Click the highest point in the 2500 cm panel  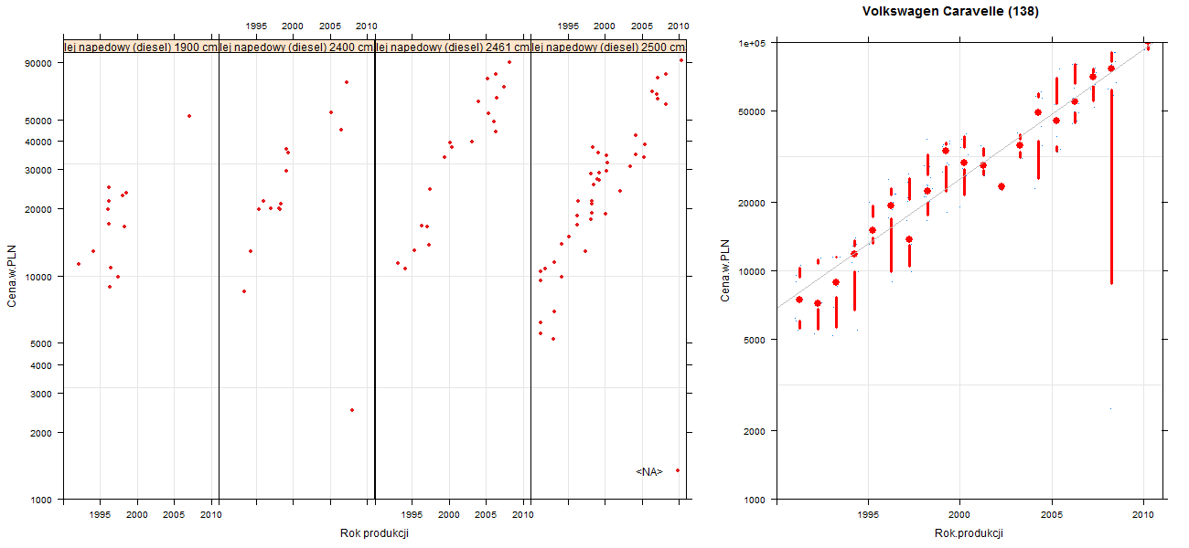point(681,60)
